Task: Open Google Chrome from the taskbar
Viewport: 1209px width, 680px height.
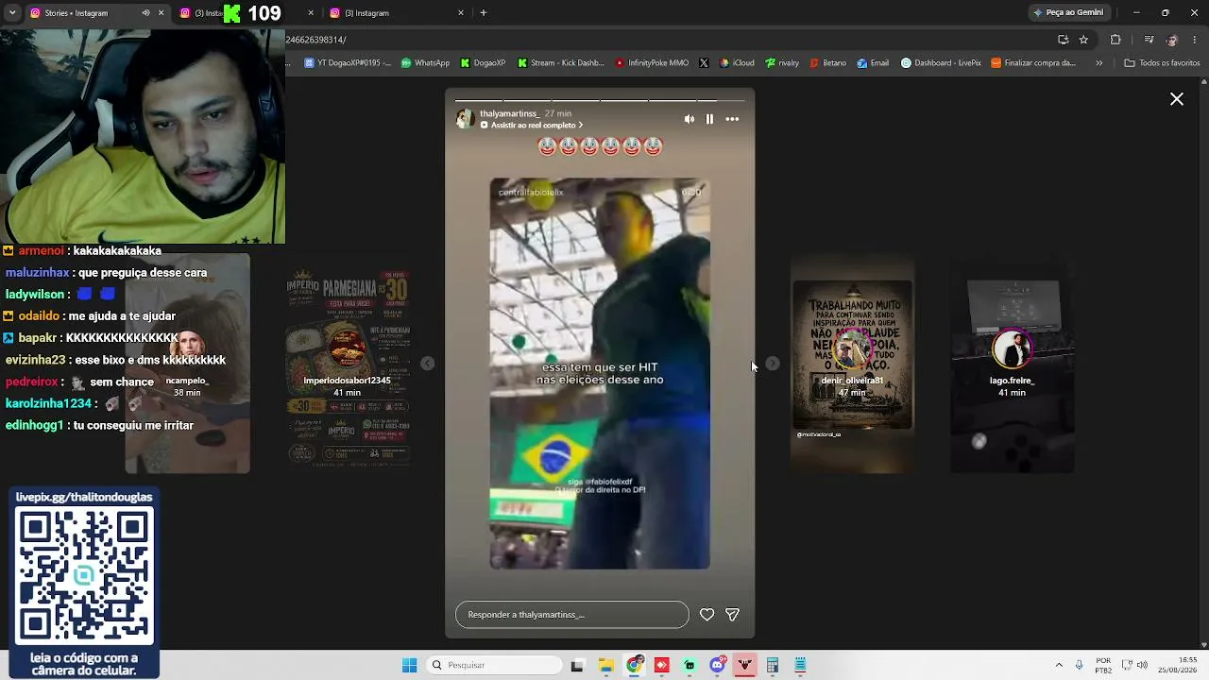Action: 634,666
